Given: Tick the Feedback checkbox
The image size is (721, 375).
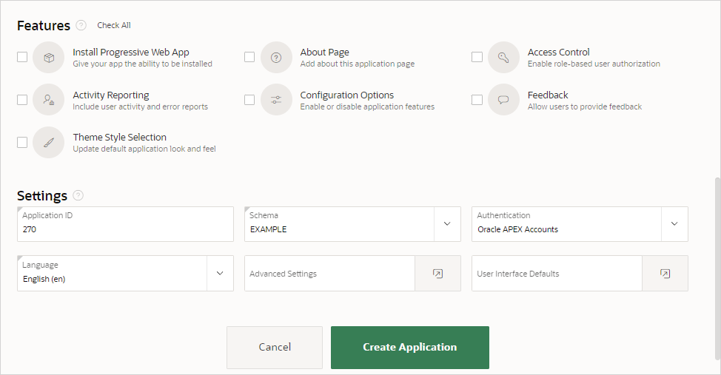Looking at the screenshot, I should (x=477, y=100).
